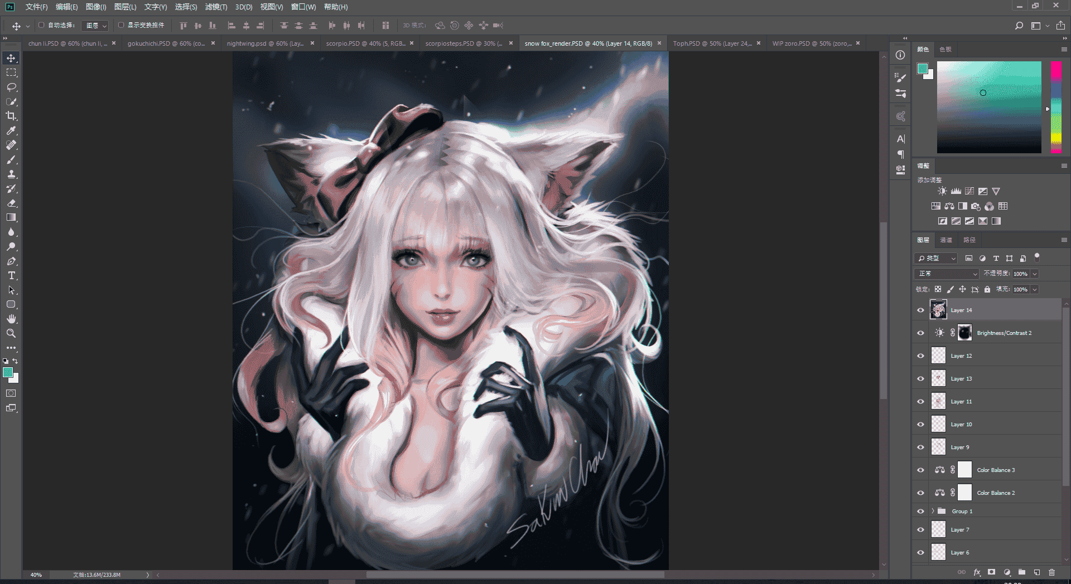Switch to the scorpio.PSD document tab
This screenshot has height=584, width=1071.
click(x=365, y=43)
